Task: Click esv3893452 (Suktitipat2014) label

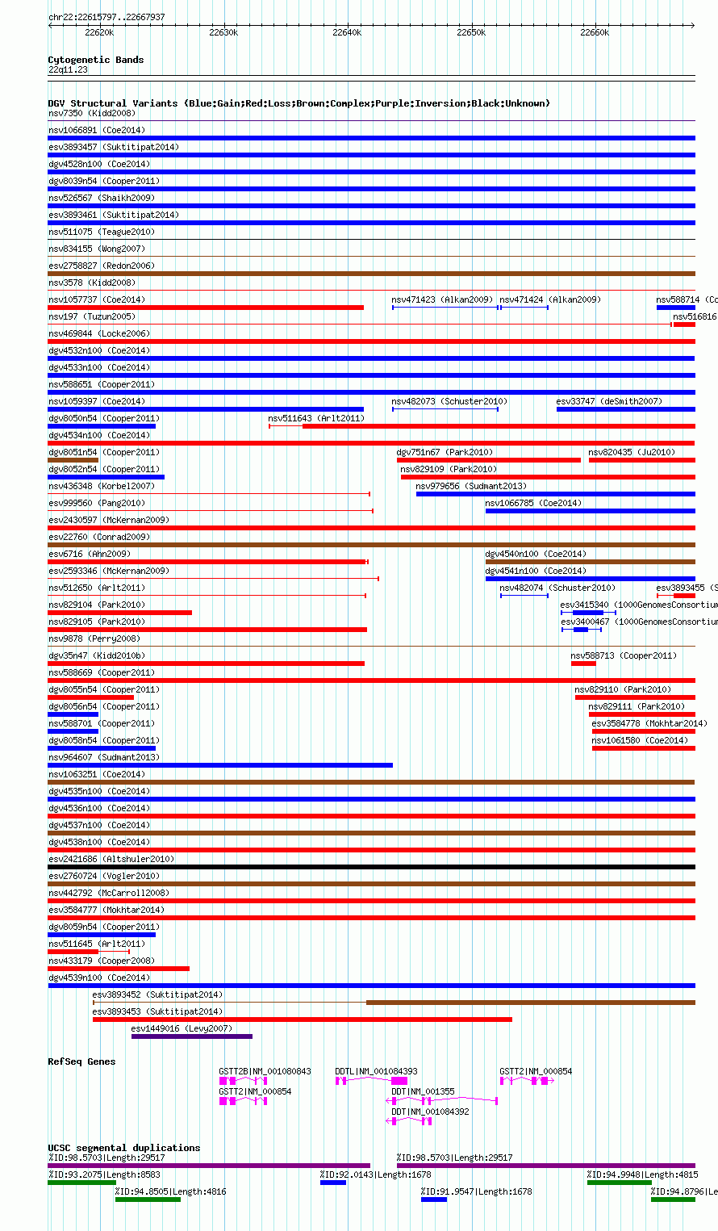Action: [x=157, y=994]
